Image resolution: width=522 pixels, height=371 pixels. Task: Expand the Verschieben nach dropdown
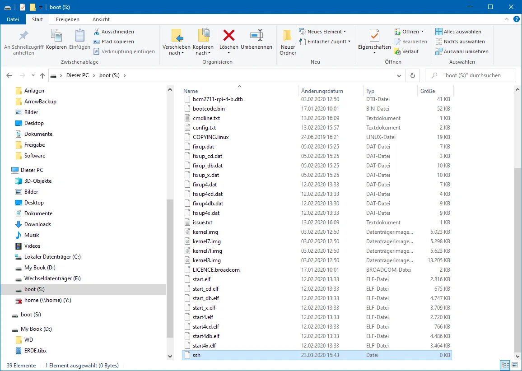[176, 53]
